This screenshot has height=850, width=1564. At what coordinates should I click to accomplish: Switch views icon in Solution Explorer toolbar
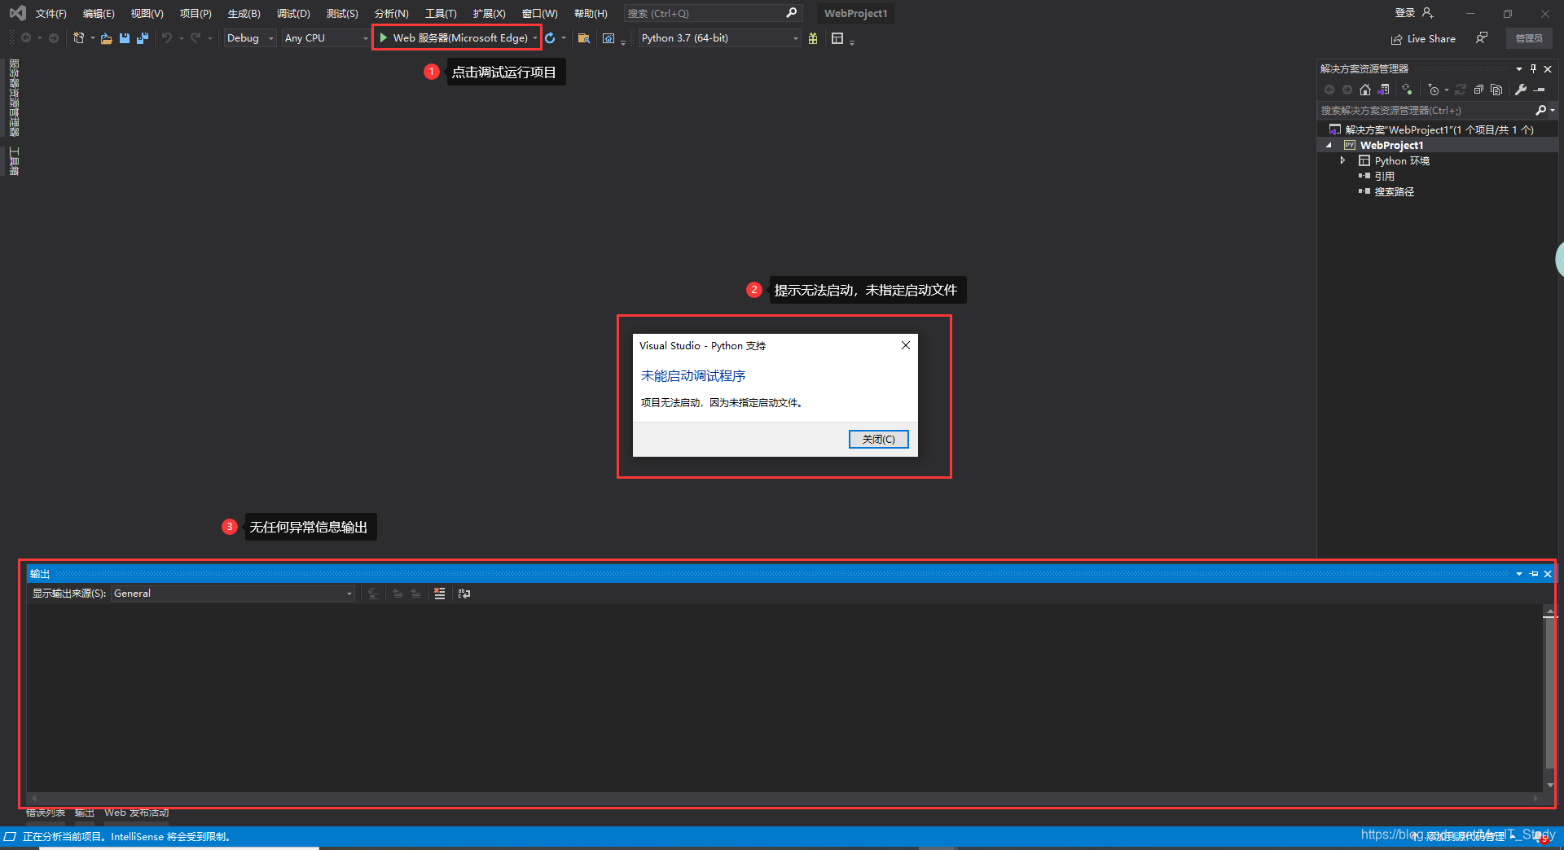[x=1383, y=90]
